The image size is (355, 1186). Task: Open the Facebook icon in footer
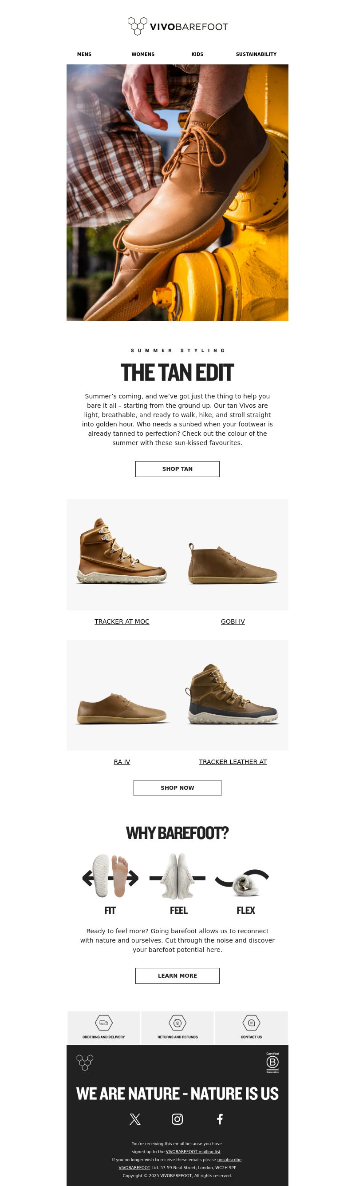(220, 1119)
